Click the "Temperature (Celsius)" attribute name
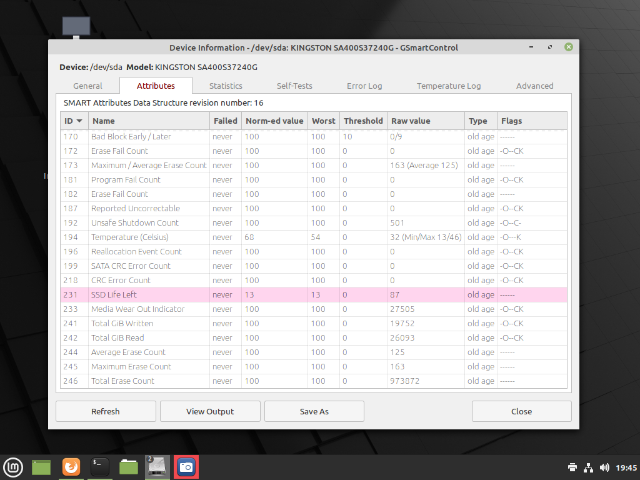 (x=130, y=237)
